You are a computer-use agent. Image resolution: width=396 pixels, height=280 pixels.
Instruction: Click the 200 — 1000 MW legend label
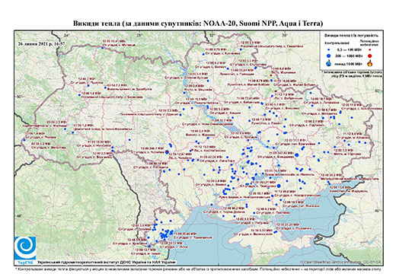[x=350, y=56]
